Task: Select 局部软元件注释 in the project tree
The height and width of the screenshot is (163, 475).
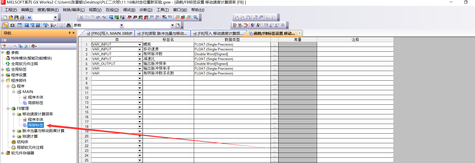Action: coord(30,148)
